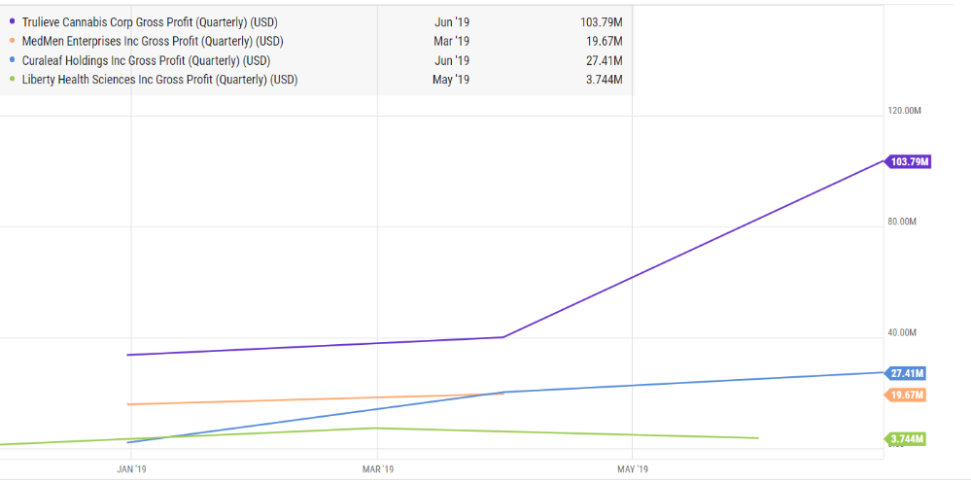Click the green 3.744M end-of-line flag
The height and width of the screenshot is (482, 971).
[906, 439]
